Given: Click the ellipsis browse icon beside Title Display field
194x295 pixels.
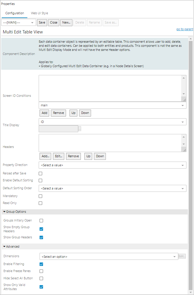Looking at the screenshot, I should pos(79,129).
